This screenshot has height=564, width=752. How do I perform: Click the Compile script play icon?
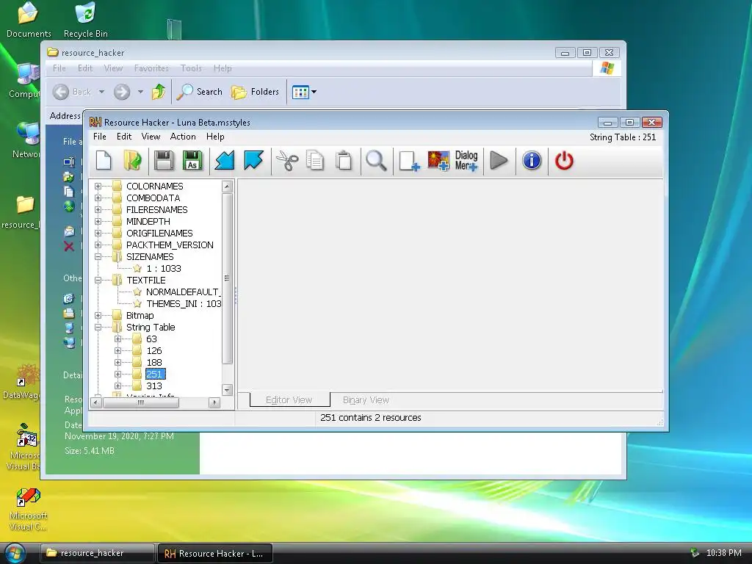coord(499,161)
